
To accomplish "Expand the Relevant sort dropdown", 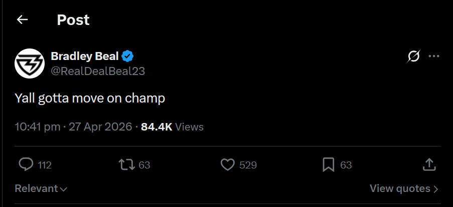I will click(x=41, y=188).
